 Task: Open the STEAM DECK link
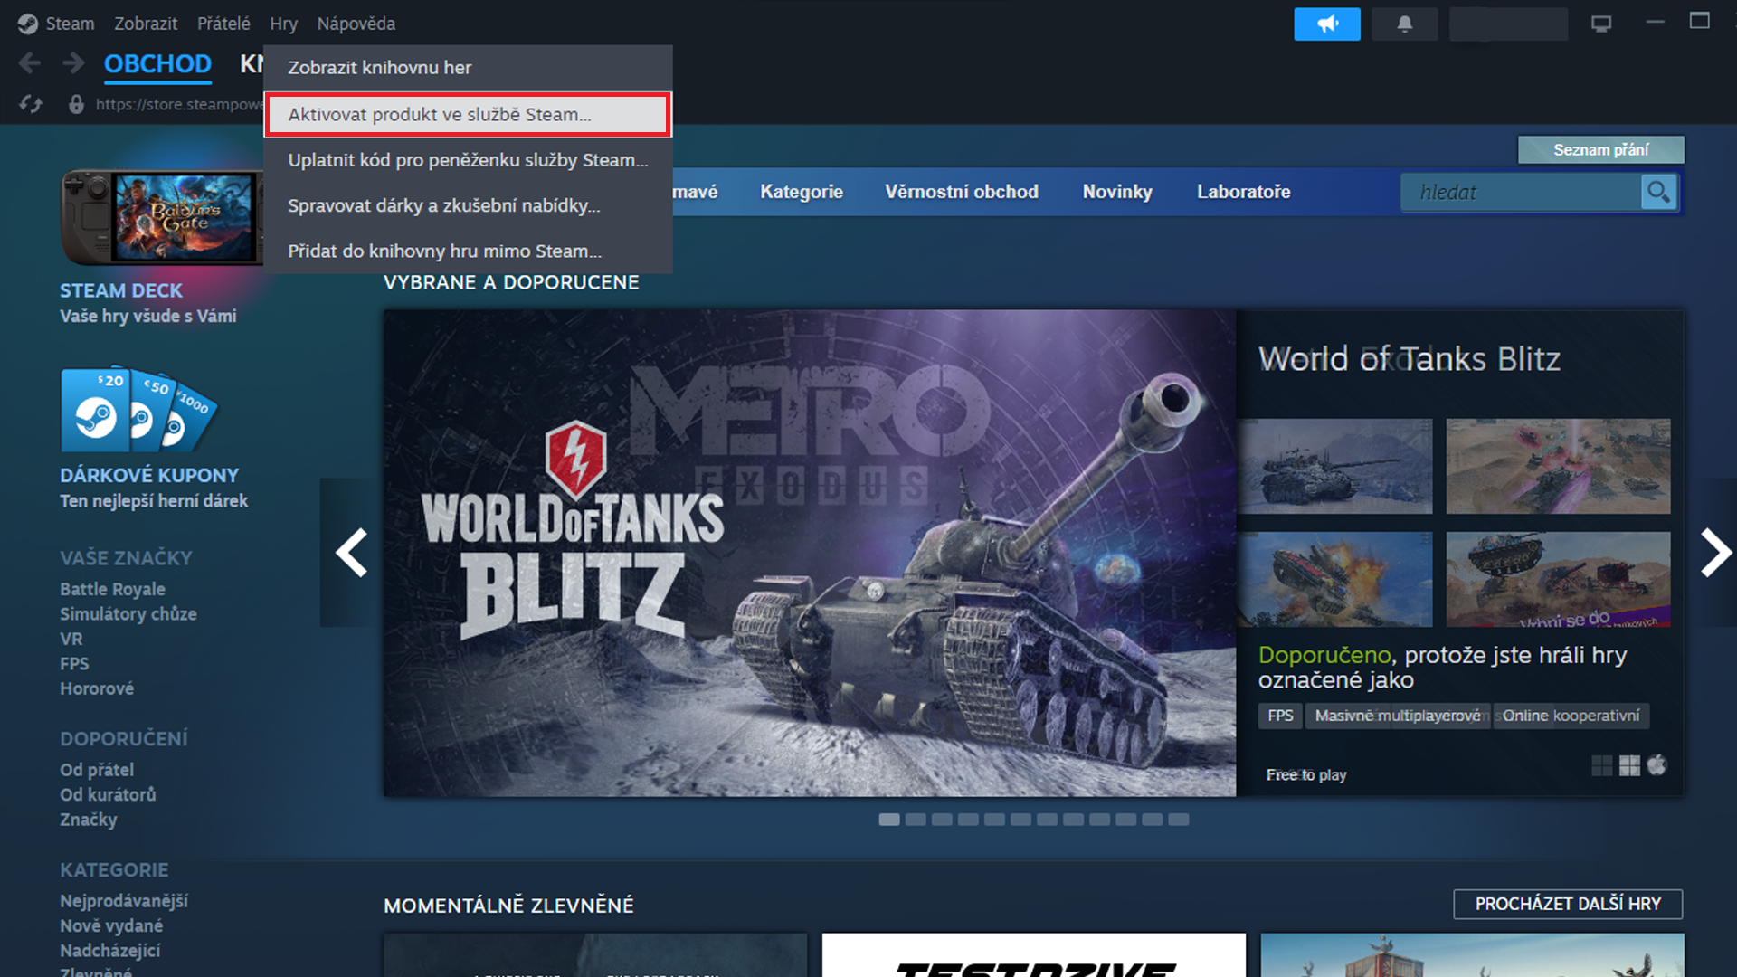click(121, 290)
